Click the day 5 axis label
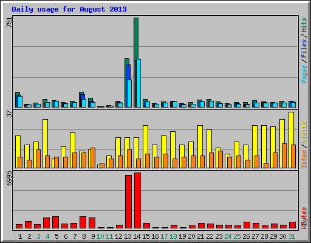Image resolution: width=311 pixels, height=243 pixels. click(x=56, y=236)
